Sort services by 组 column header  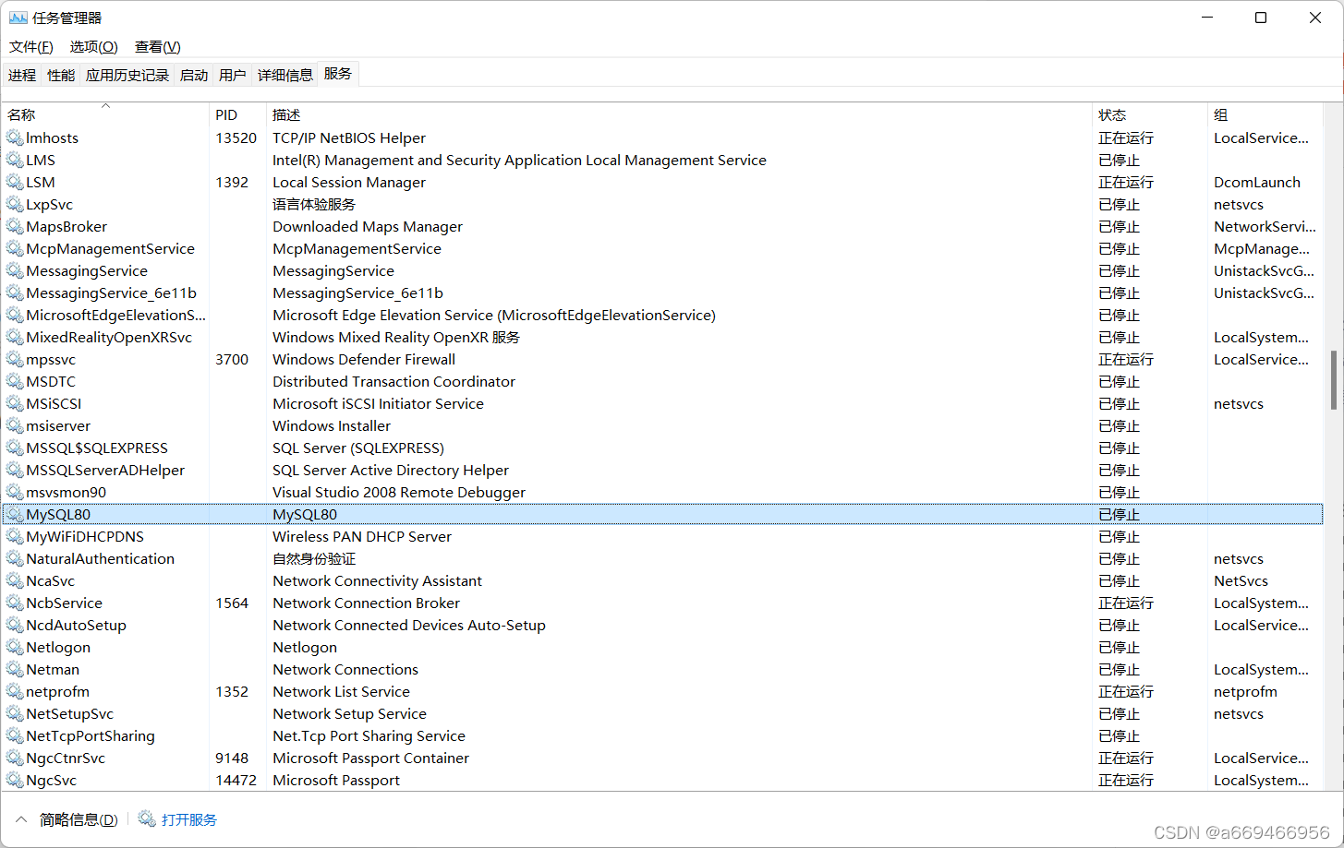[x=1265, y=115]
